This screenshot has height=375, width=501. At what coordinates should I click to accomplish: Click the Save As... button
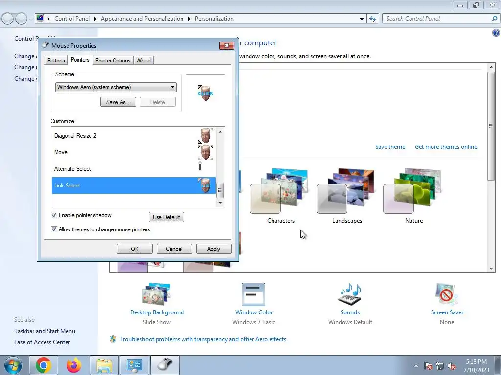point(118,102)
